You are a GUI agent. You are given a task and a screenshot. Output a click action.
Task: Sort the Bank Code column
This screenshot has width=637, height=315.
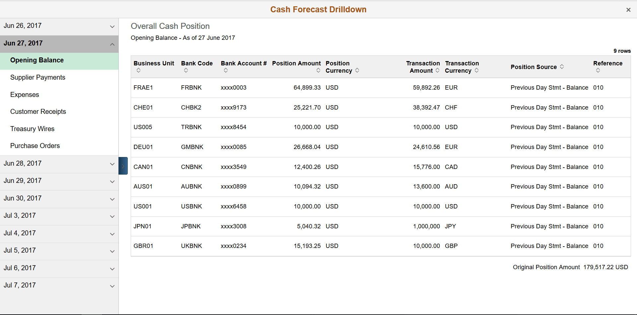pos(186,70)
